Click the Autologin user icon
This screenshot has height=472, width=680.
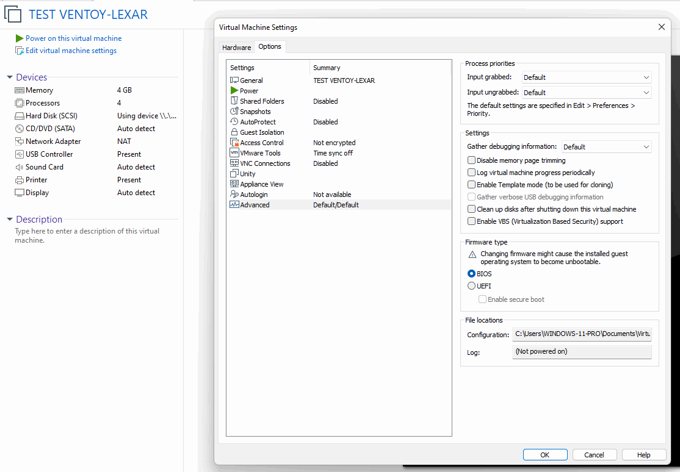[234, 195]
